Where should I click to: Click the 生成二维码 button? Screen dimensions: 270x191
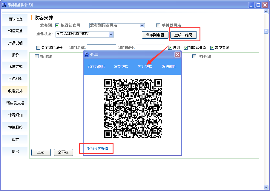pos(183,35)
